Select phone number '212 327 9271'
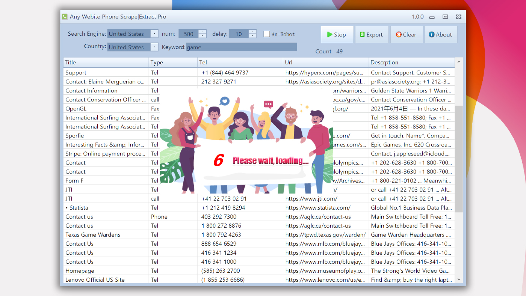This screenshot has height=296, width=526. point(240,82)
